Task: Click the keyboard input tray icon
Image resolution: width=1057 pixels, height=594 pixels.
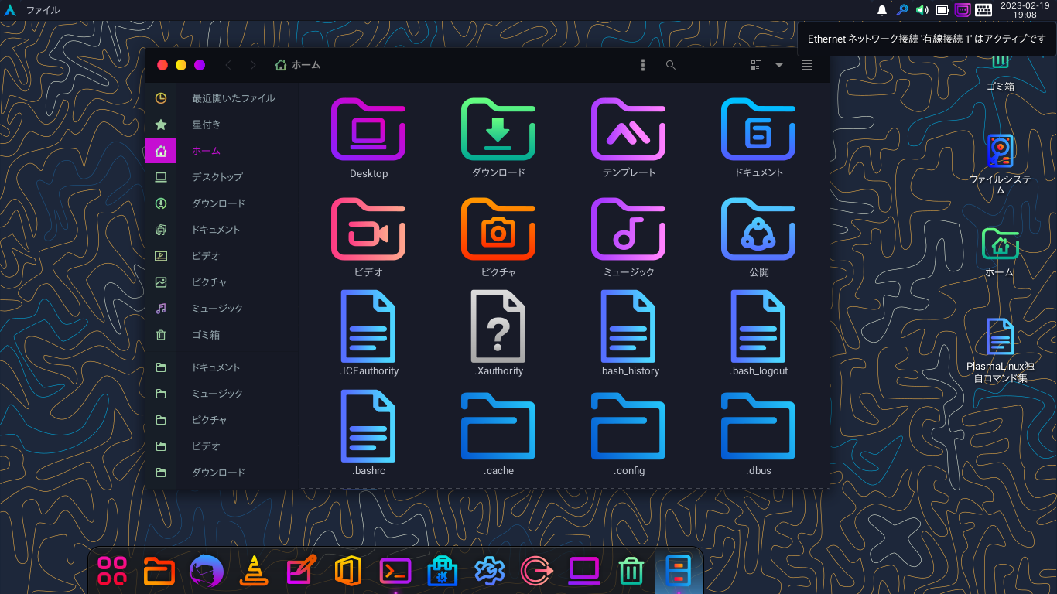Action: 983,10
